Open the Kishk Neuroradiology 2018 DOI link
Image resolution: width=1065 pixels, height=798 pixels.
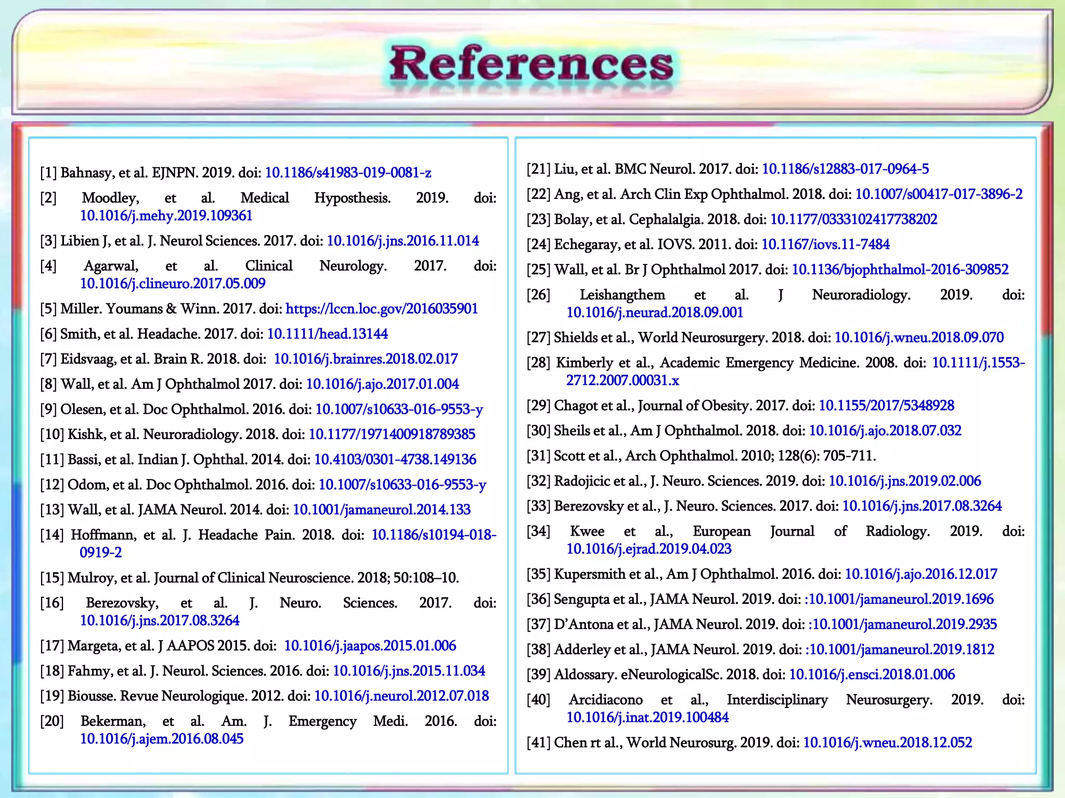coord(392,434)
